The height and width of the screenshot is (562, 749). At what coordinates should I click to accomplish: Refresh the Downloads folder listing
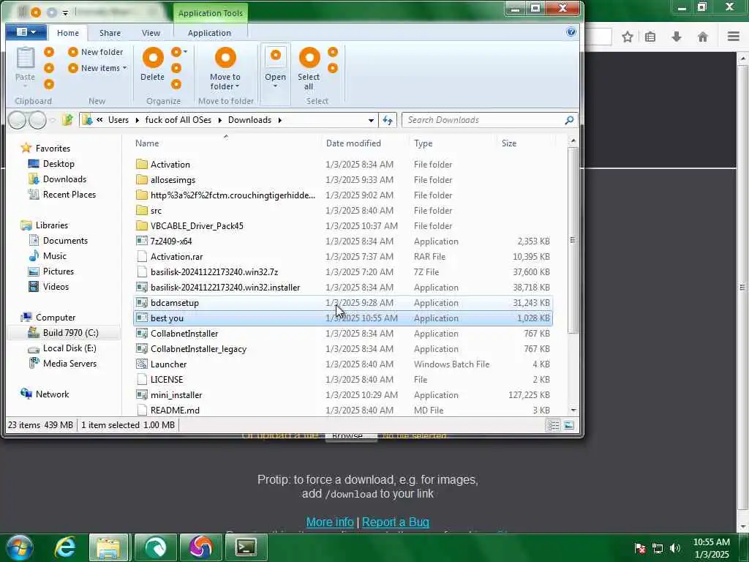(388, 120)
